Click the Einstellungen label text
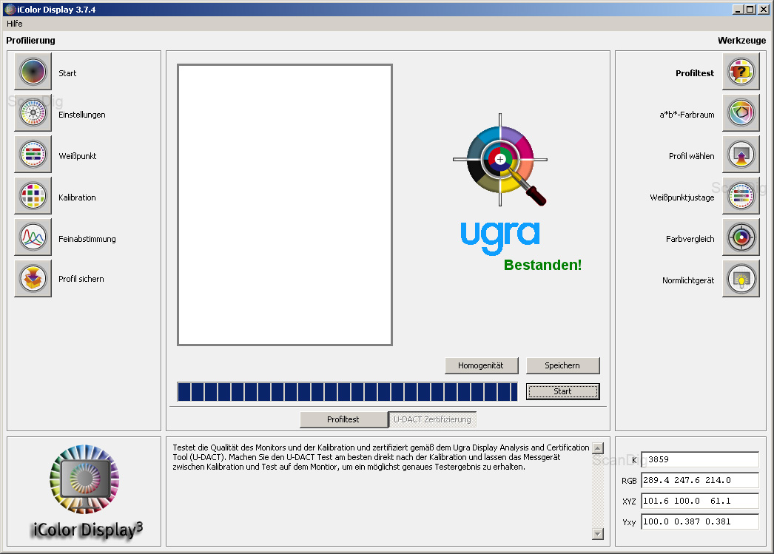 [x=82, y=115]
